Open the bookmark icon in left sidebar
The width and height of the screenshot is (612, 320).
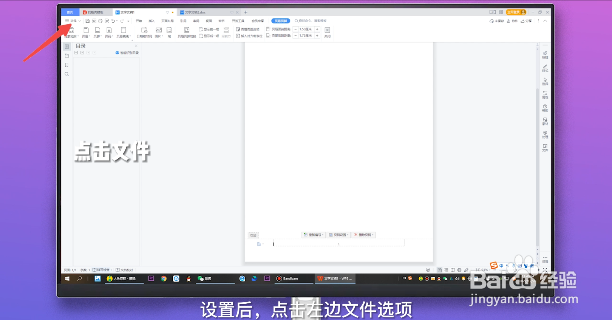[67, 65]
